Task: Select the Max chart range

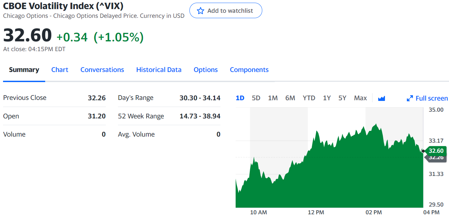Action: tap(360, 98)
